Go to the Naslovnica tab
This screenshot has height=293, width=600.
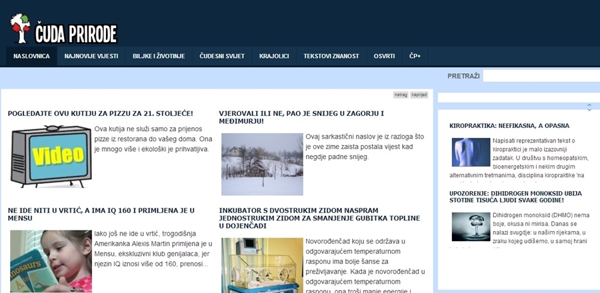[31, 56]
